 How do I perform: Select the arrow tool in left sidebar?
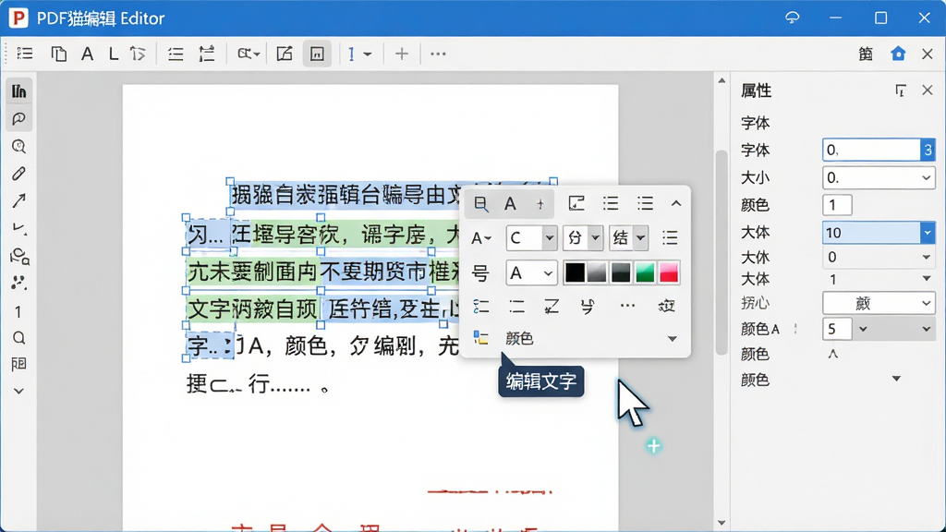[18, 200]
